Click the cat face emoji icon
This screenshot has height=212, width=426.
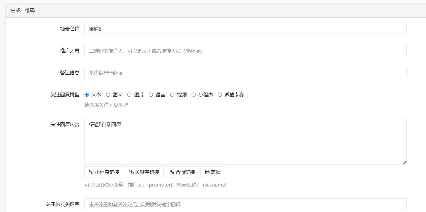coord(207,172)
